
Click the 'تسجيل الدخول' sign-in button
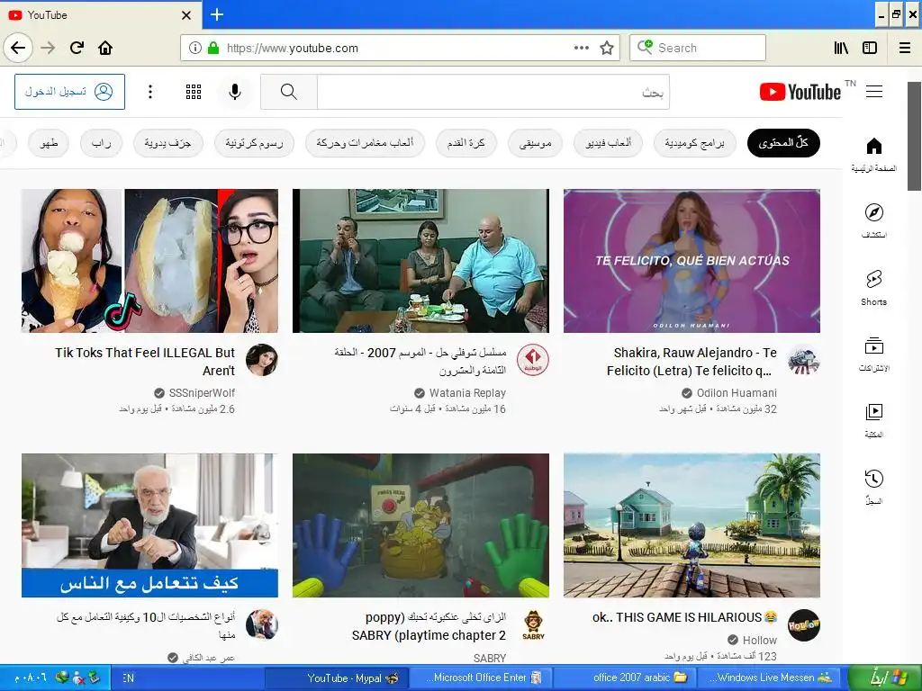pyautogui.click(x=69, y=92)
